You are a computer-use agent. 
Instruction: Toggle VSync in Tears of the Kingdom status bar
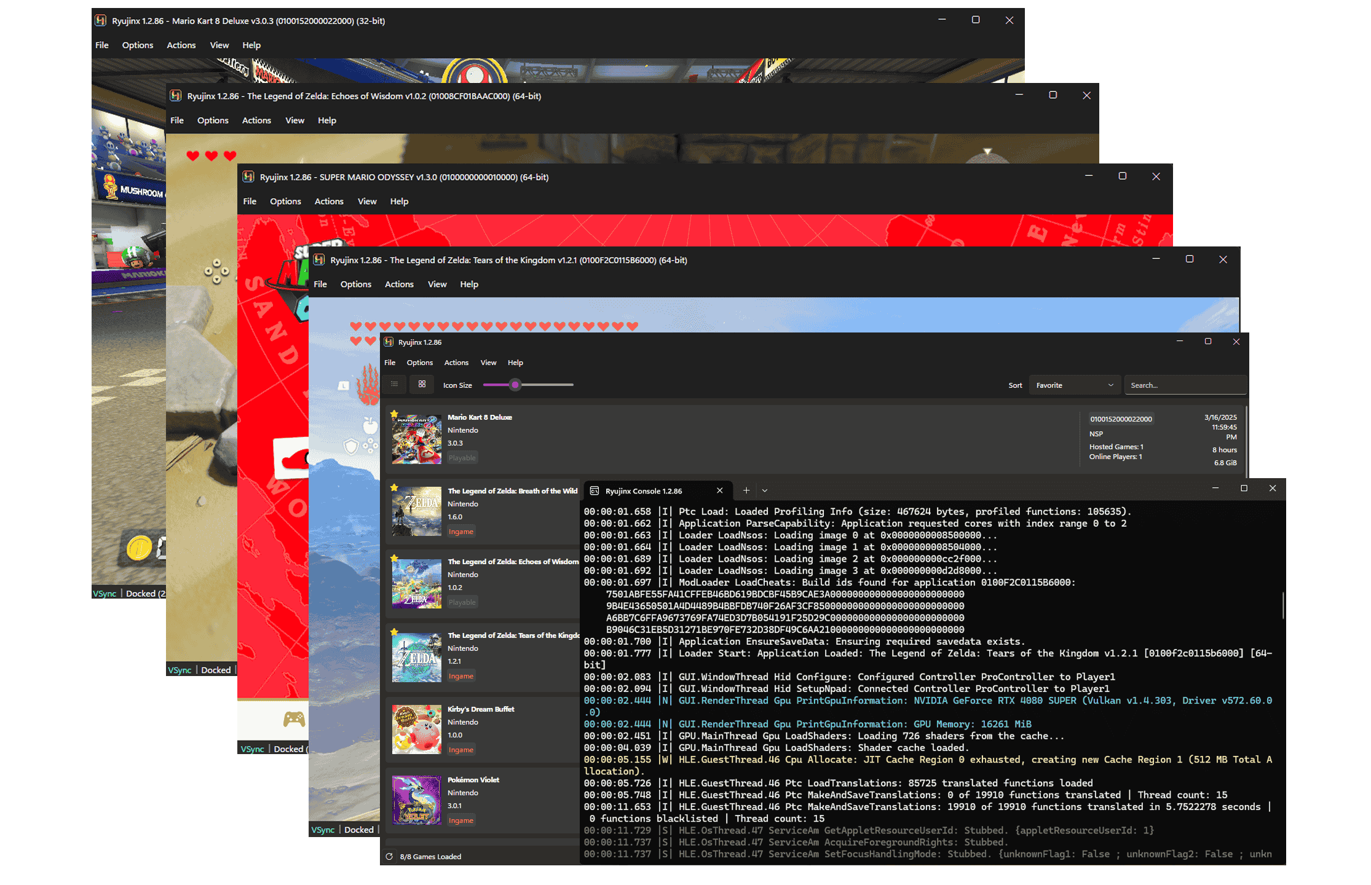[323, 830]
